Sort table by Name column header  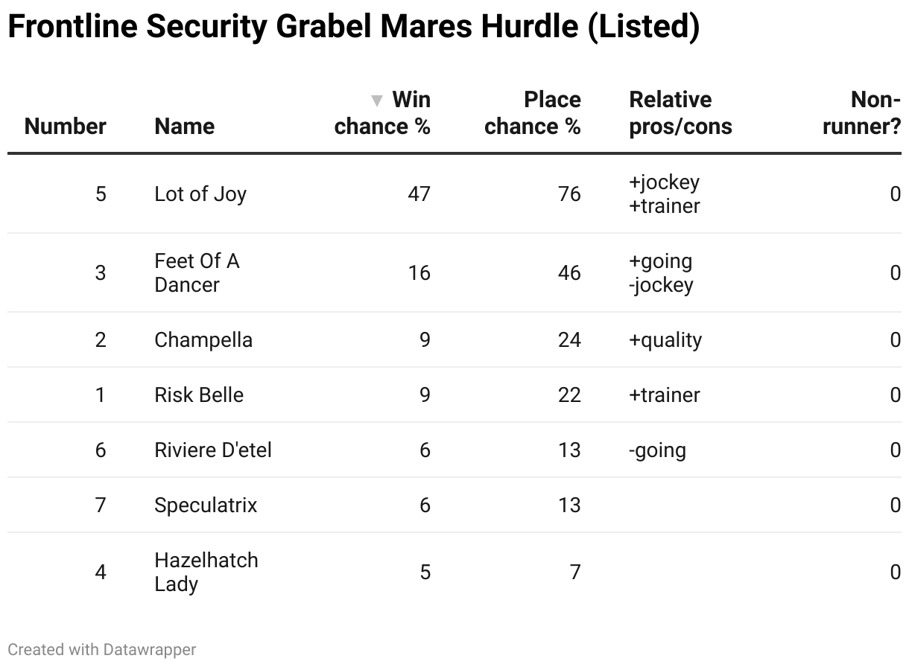click(184, 126)
